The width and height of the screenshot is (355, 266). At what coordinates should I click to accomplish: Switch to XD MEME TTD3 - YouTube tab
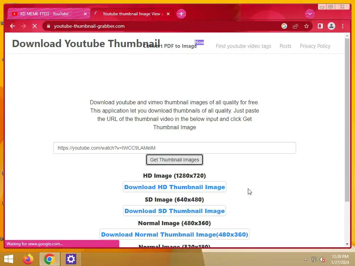(x=49, y=14)
